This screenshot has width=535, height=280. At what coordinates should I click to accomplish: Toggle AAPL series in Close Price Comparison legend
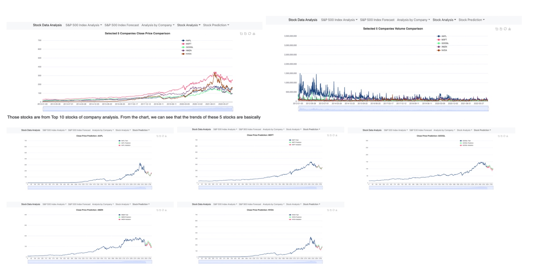coord(186,40)
